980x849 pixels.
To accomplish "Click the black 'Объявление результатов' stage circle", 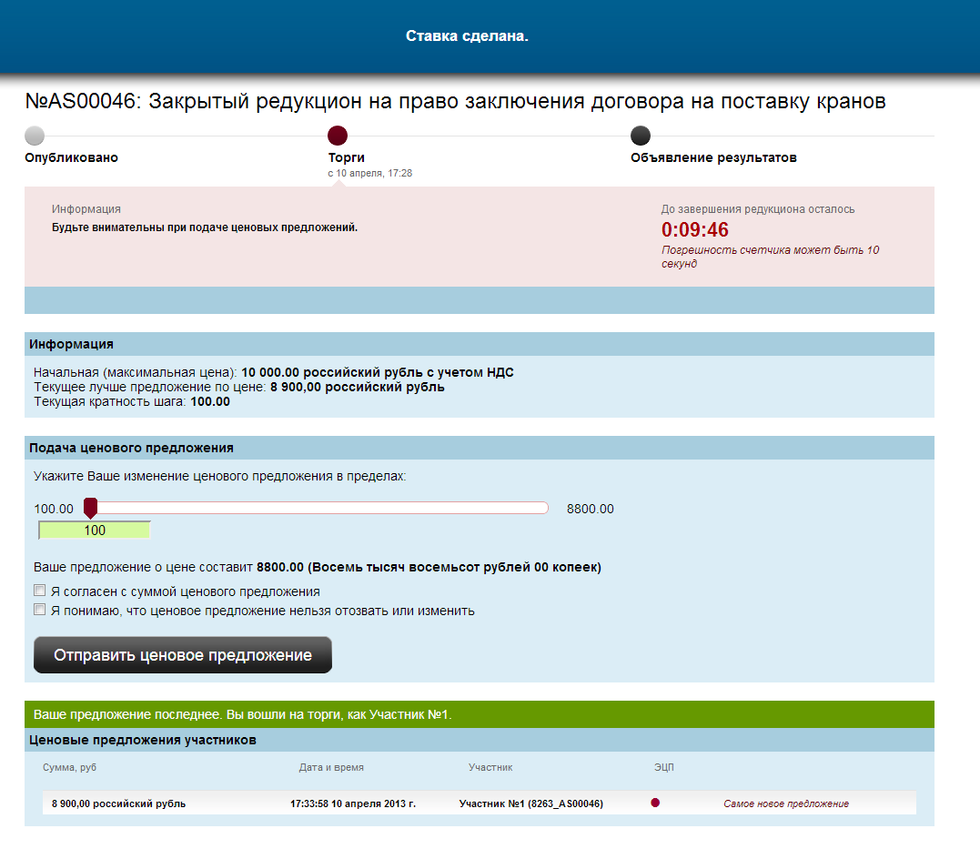I will click(x=641, y=135).
